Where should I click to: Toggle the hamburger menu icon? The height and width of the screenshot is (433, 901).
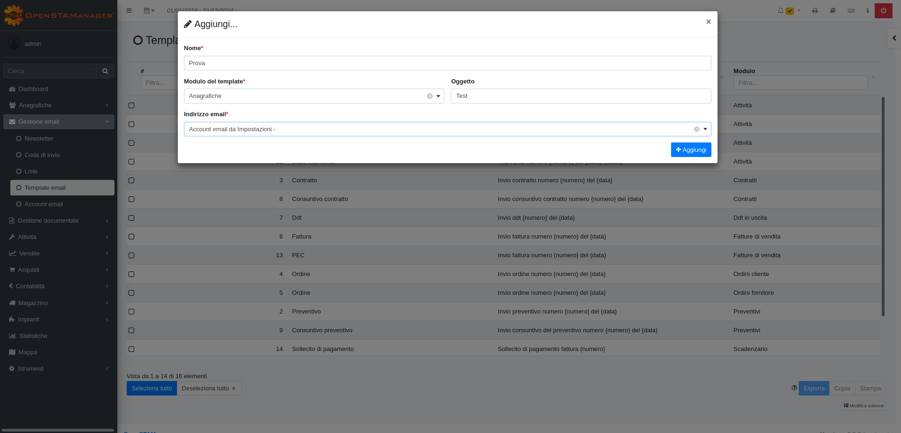click(129, 10)
